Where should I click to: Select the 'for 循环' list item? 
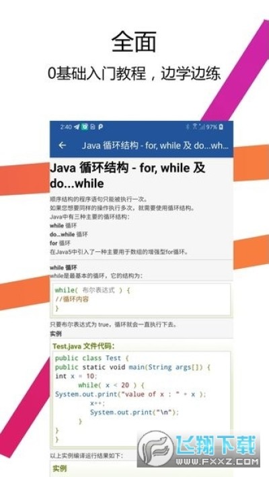pyautogui.click(x=60, y=243)
